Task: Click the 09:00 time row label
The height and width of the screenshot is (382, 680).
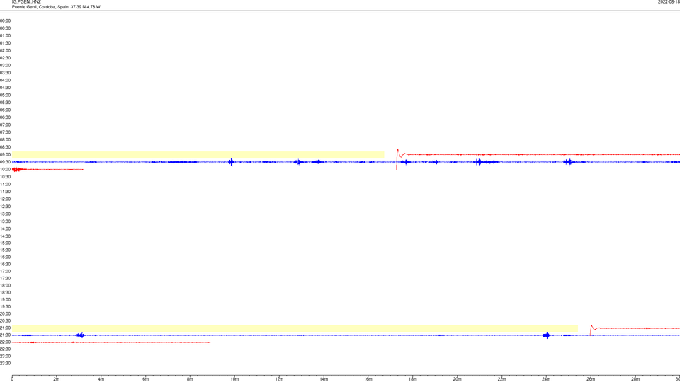Action: [x=5, y=155]
